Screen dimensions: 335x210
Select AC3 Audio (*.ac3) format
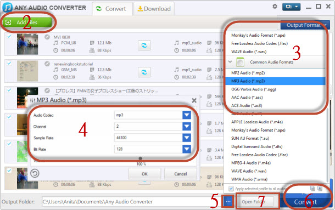[275, 105]
